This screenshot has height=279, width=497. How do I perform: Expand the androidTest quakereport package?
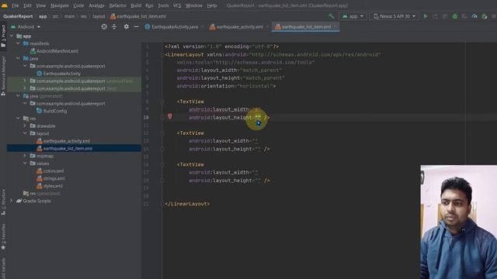tap(25, 81)
